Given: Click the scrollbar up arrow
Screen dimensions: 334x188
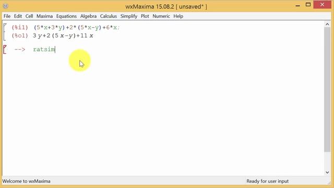Looking at the screenshot, I should [x=327, y=25].
